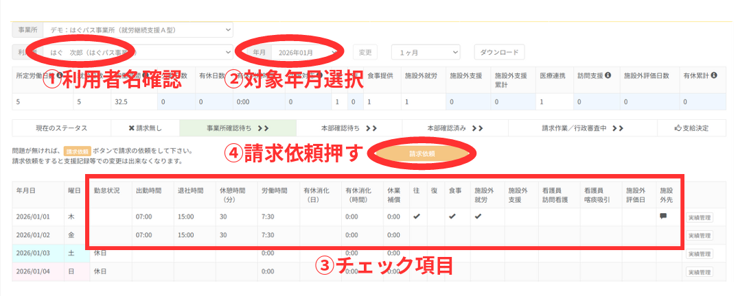738x296 pixels.
Task: Open the 年月 dropdown showing 2026年01月
Action: click(307, 52)
